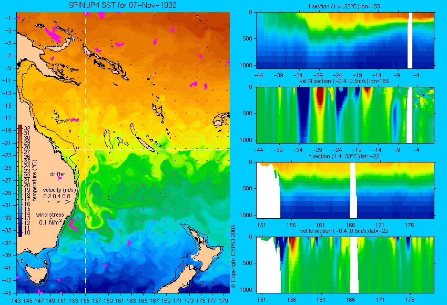Click the "32" value on the temperature color bar

click(27, 128)
